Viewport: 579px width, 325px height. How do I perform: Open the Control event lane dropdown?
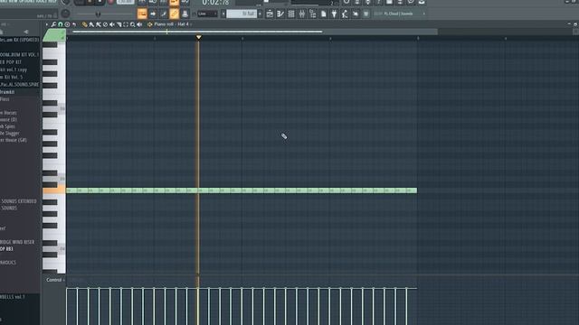(55, 280)
